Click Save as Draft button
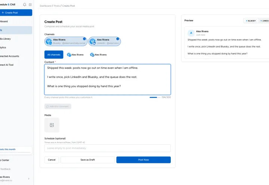The width and height of the screenshot is (269, 185). [x=88, y=160]
